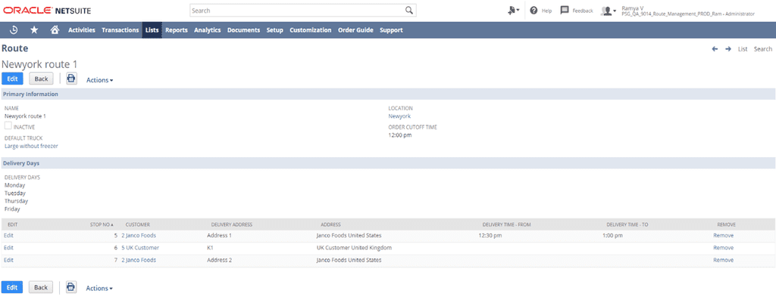Edit the stop 5 row
Viewport: 776px width, 300px height.
[8, 235]
